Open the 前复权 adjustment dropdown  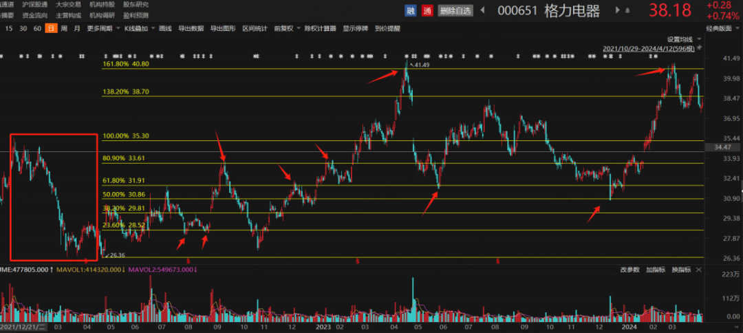tap(285, 28)
